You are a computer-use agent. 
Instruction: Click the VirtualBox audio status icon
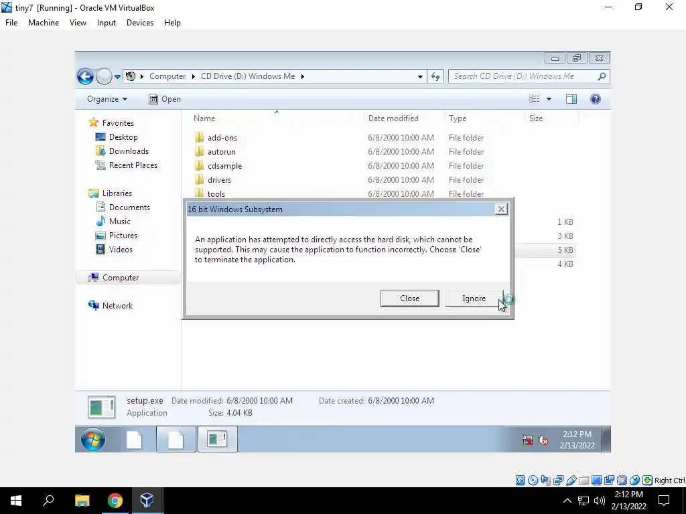point(545,481)
